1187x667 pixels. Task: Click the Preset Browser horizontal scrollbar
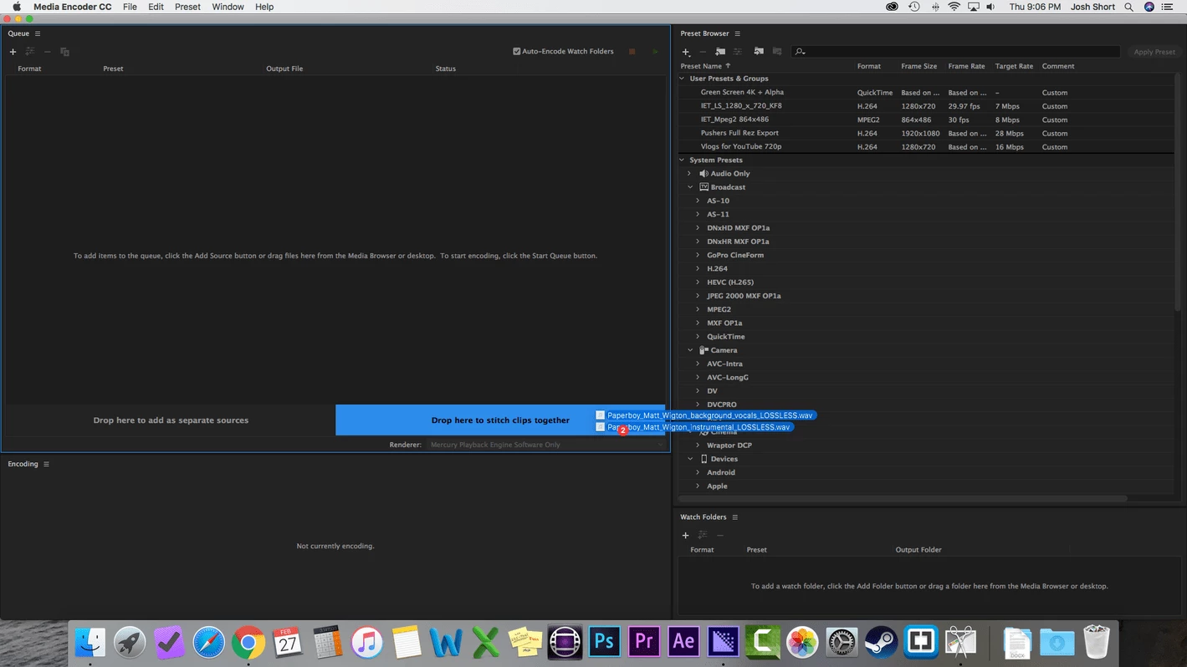(903, 498)
